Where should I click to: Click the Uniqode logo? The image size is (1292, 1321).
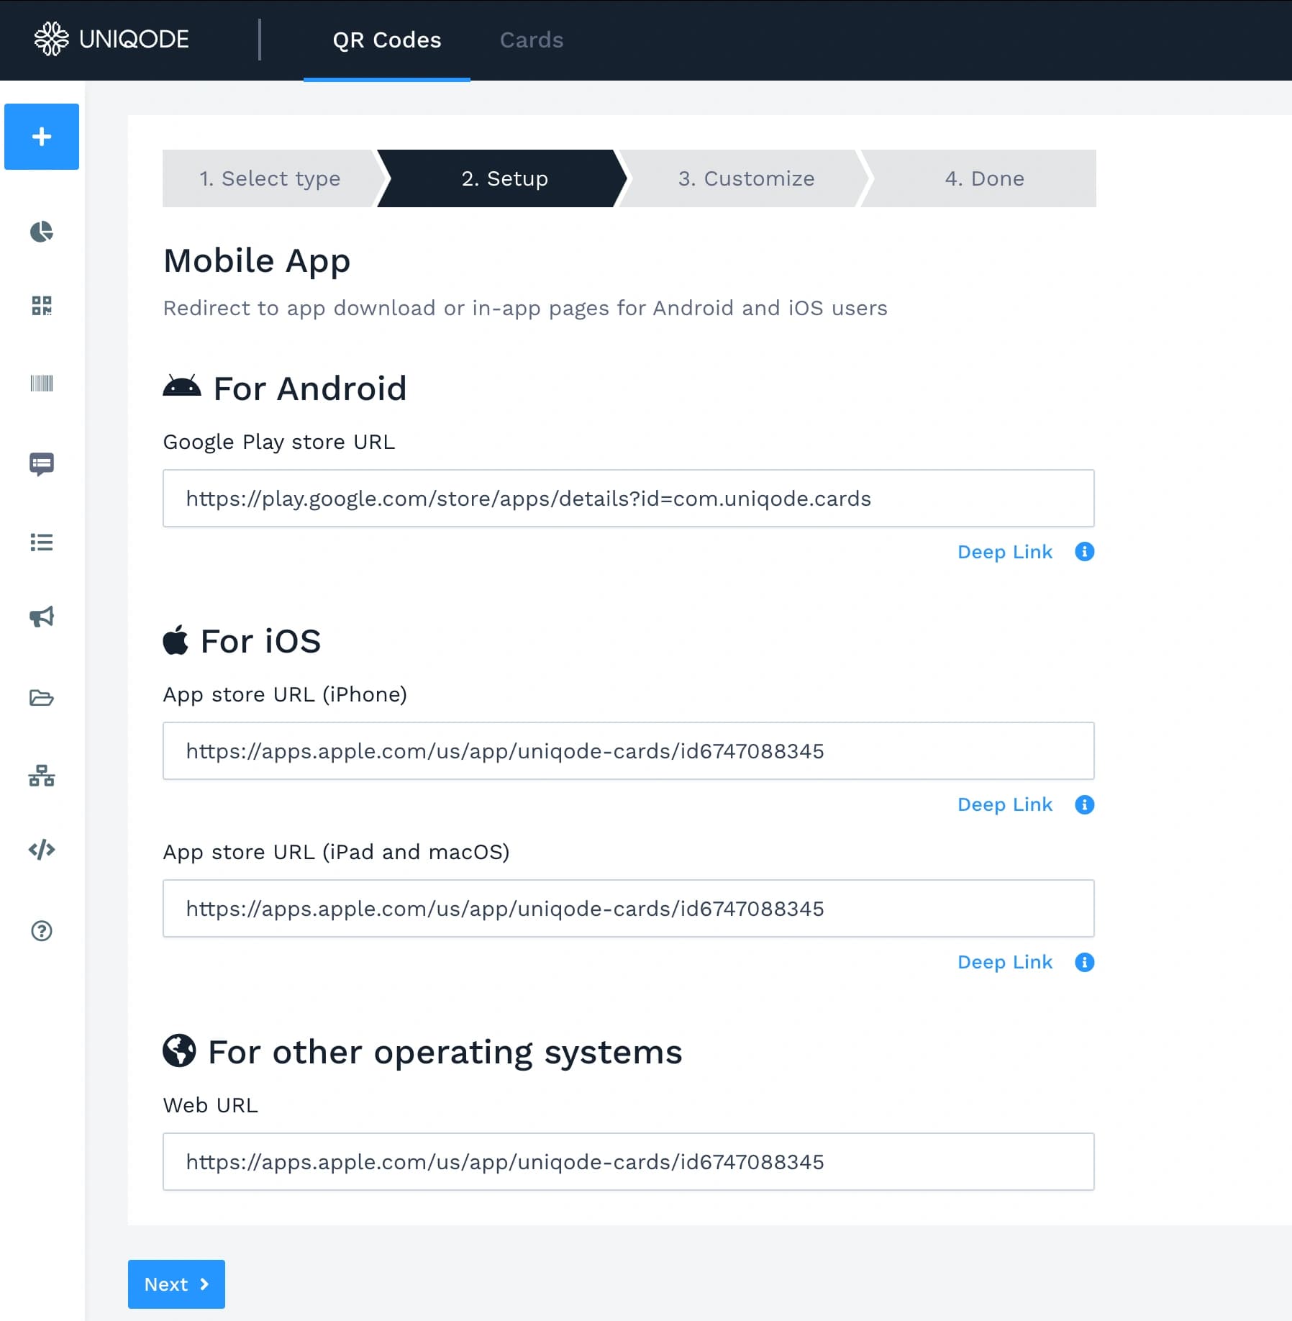(112, 39)
